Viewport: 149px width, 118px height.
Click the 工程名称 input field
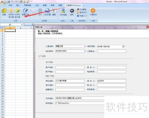pos(70,46)
